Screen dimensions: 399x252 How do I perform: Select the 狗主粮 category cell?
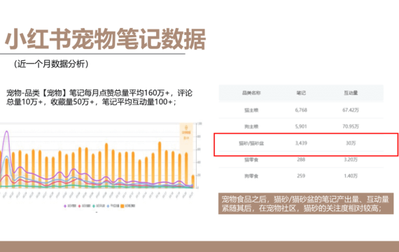tap(251, 127)
